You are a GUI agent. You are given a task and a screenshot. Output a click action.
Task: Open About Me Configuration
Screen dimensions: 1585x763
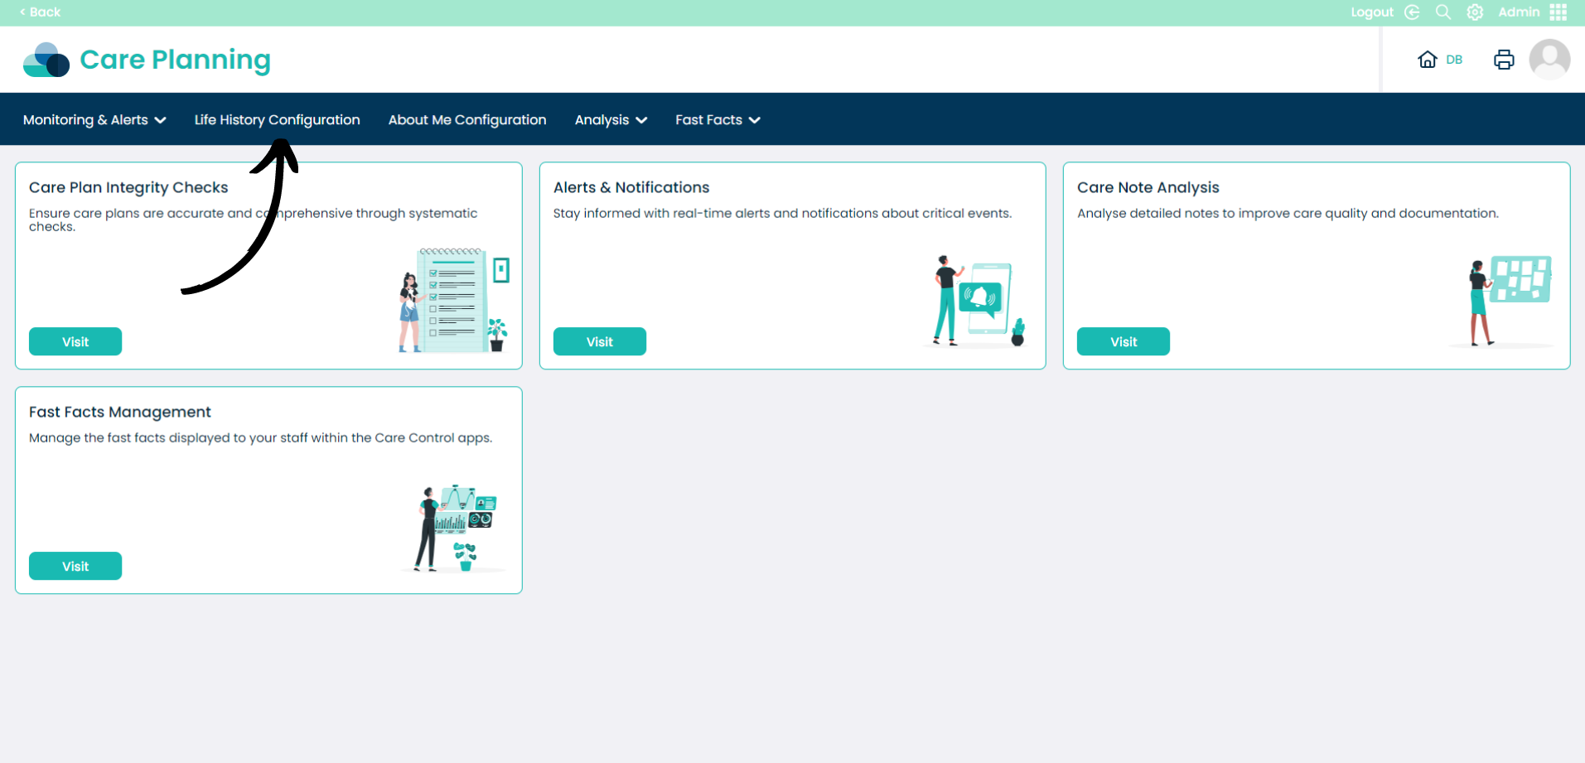click(x=467, y=120)
